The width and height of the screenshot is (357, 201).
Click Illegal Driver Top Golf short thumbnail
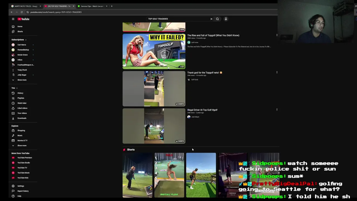coord(154,126)
